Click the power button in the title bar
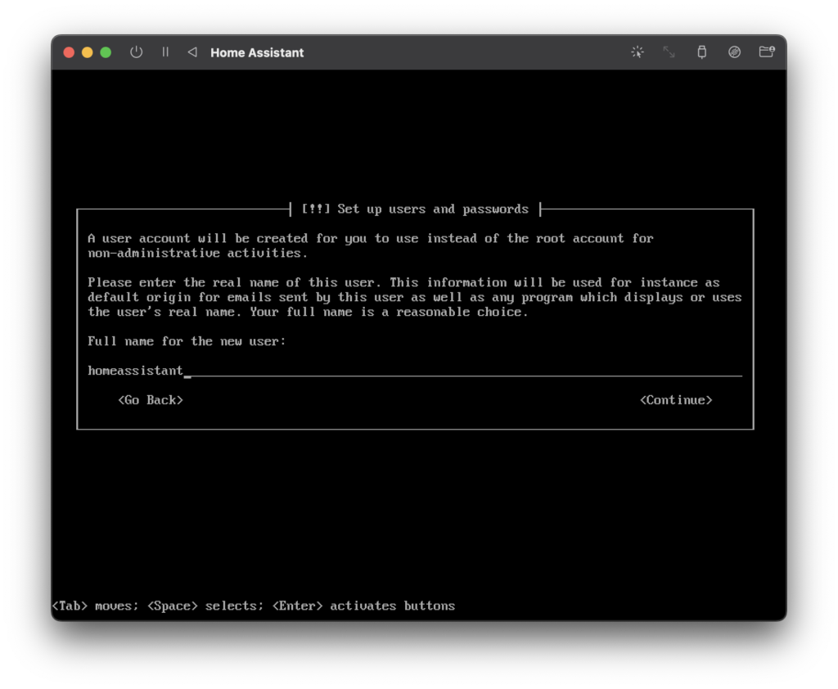Viewport: 838px width, 689px height. tap(137, 52)
